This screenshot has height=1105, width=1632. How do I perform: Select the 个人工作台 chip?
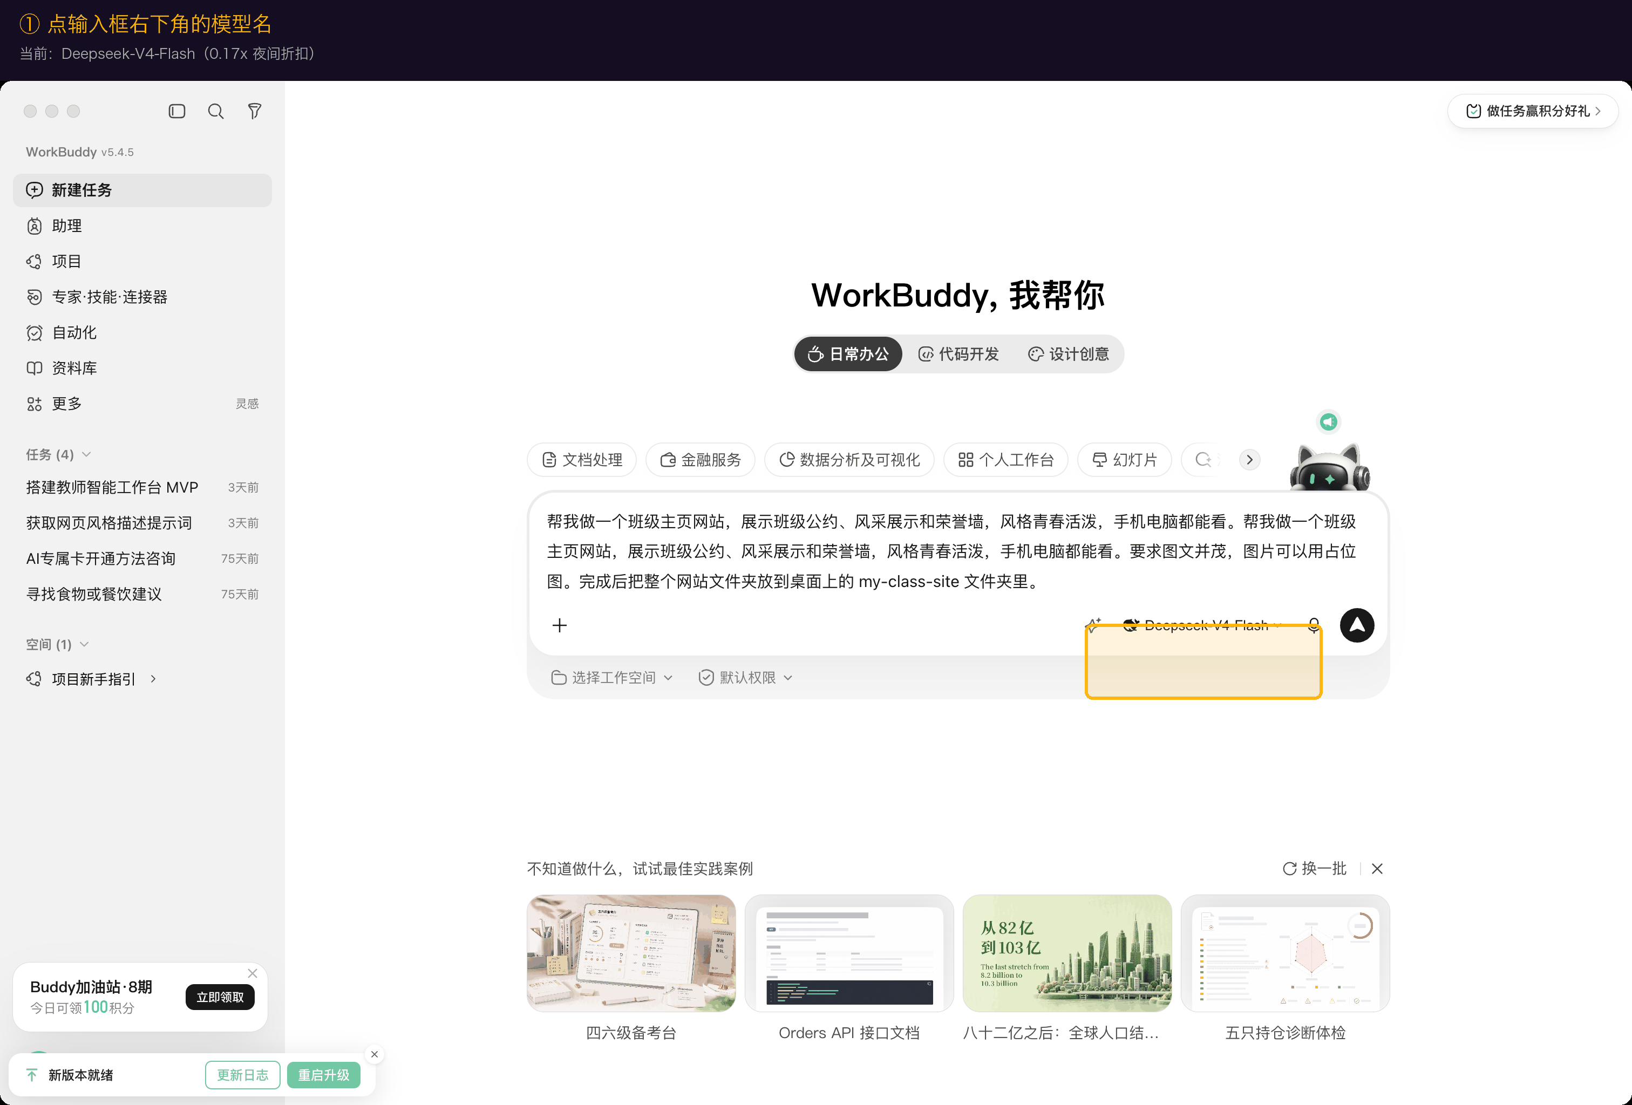(1005, 460)
